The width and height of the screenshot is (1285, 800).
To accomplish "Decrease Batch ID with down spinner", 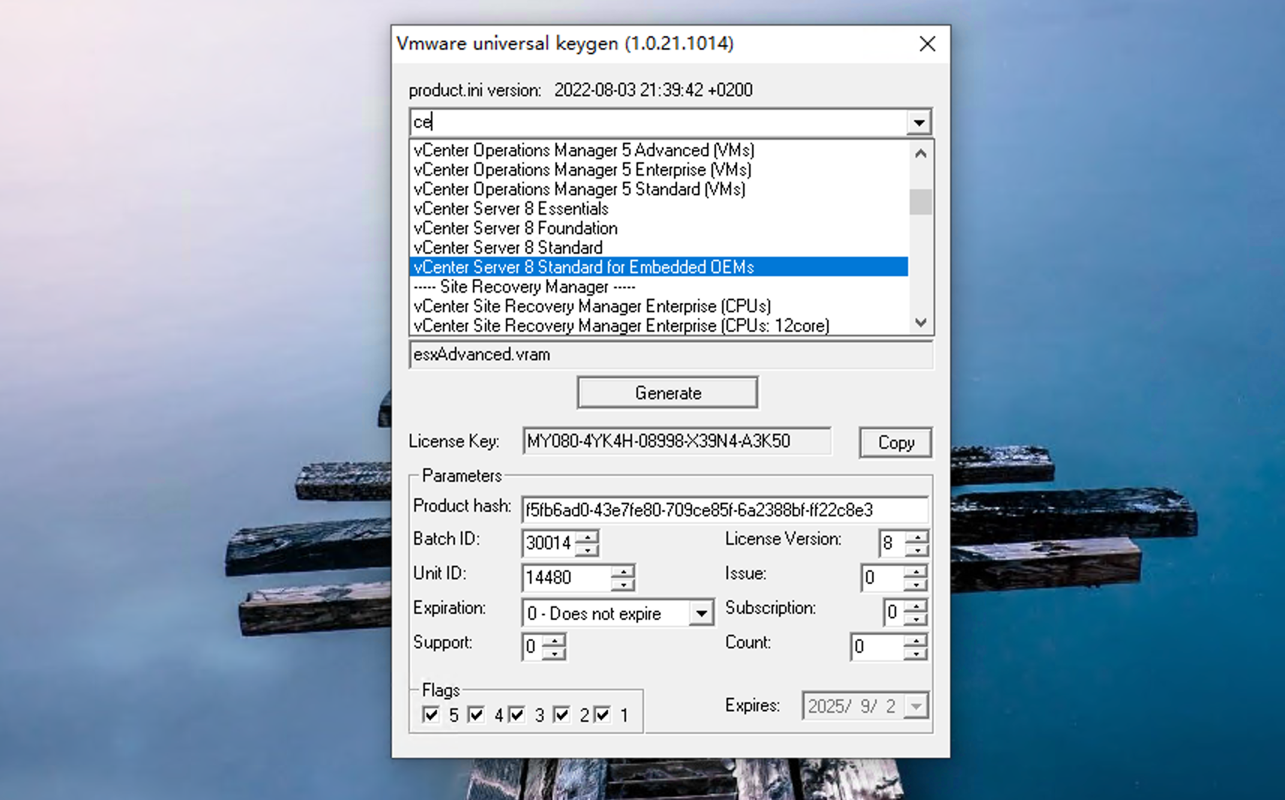I will (x=587, y=550).
